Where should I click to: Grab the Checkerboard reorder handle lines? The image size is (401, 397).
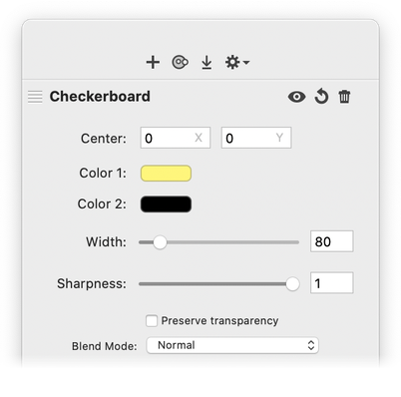pyautogui.click(x=35, y=97)
